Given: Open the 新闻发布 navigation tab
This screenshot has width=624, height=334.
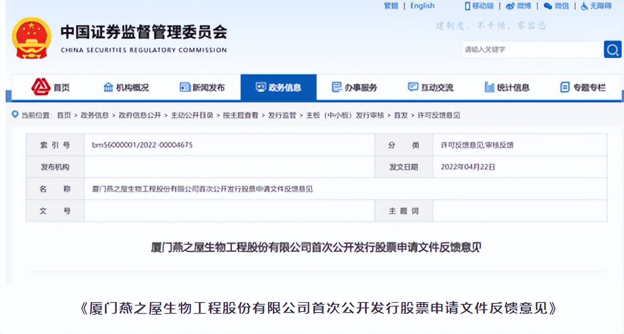Looking at the screenshot, I should (x=202, y=87).
